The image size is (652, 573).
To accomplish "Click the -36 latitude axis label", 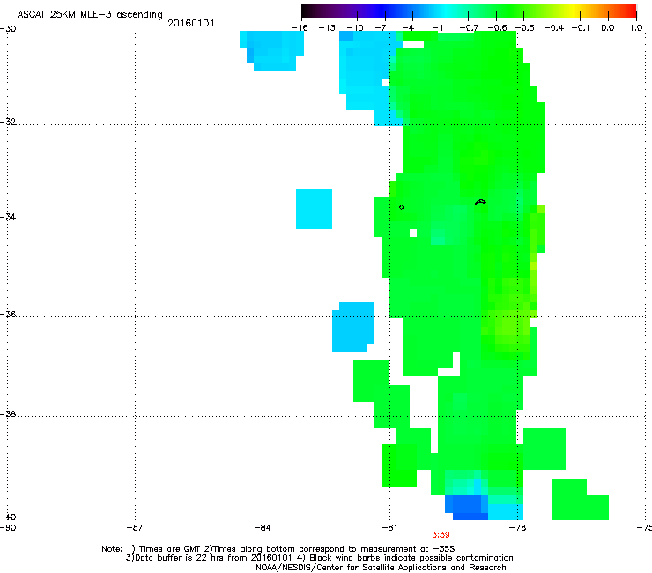I will coord(8,314).
